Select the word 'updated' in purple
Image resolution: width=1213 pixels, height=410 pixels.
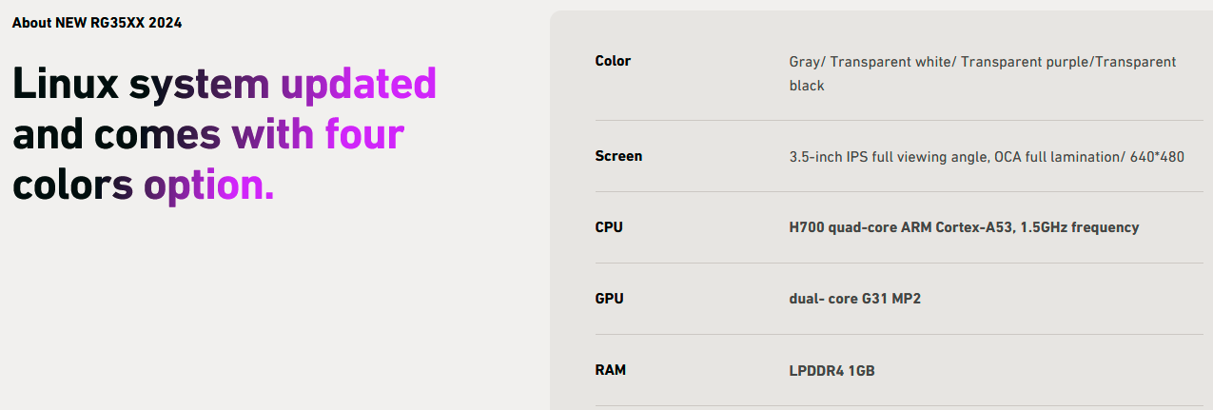[359, 84]
